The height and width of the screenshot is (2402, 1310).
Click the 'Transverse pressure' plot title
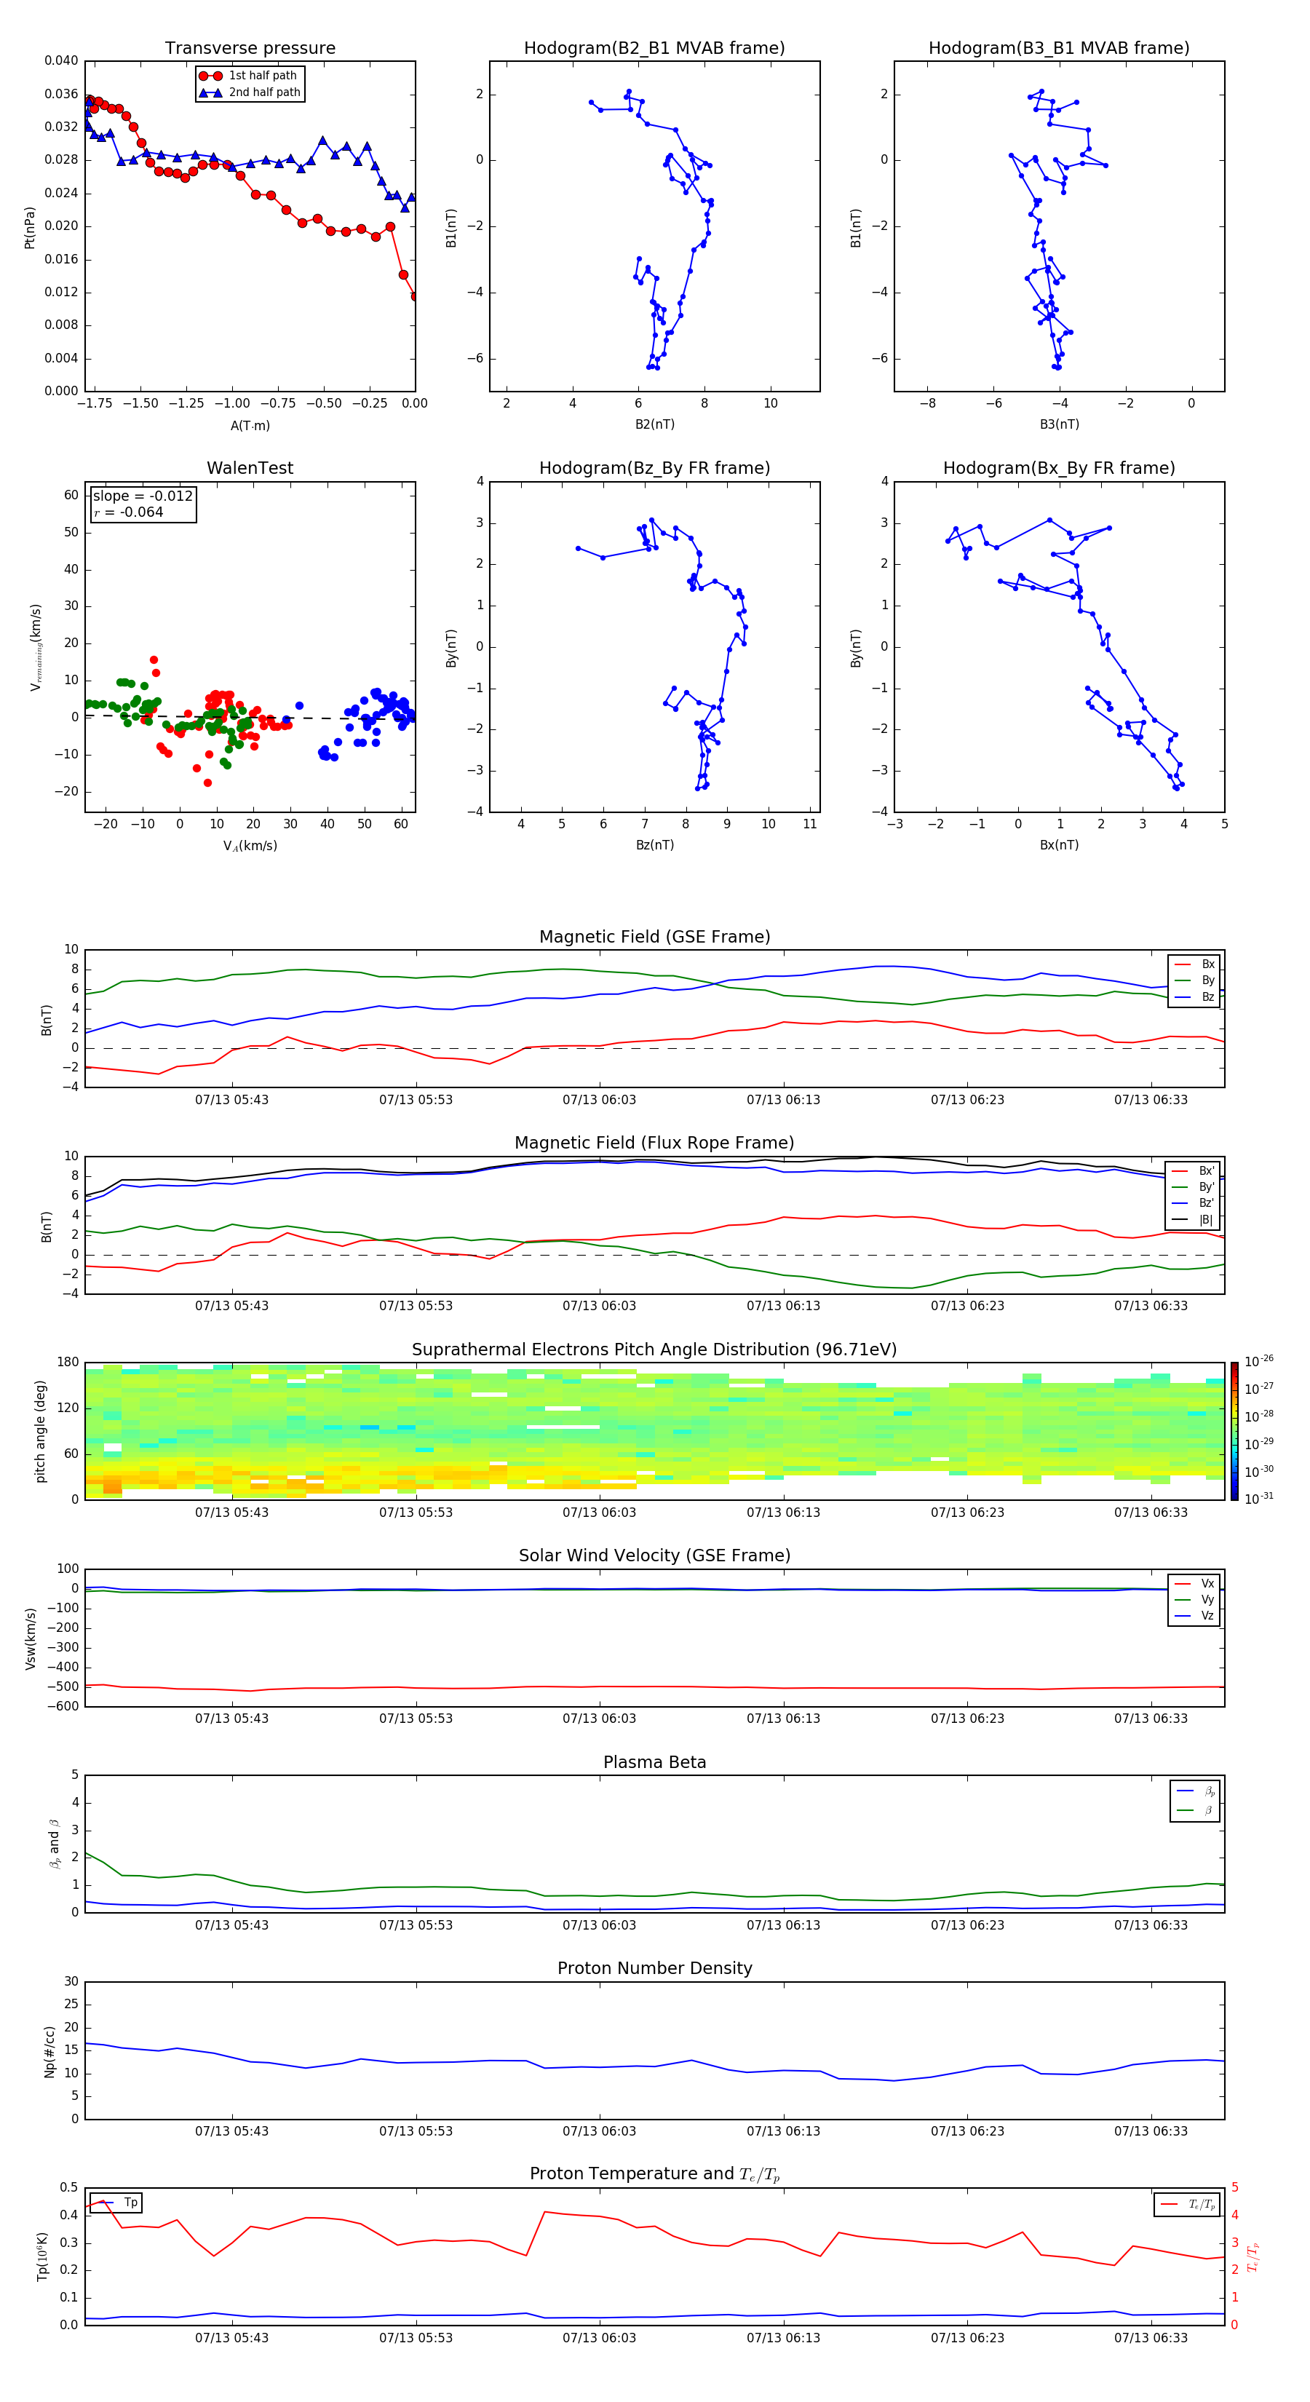point(250,49)
